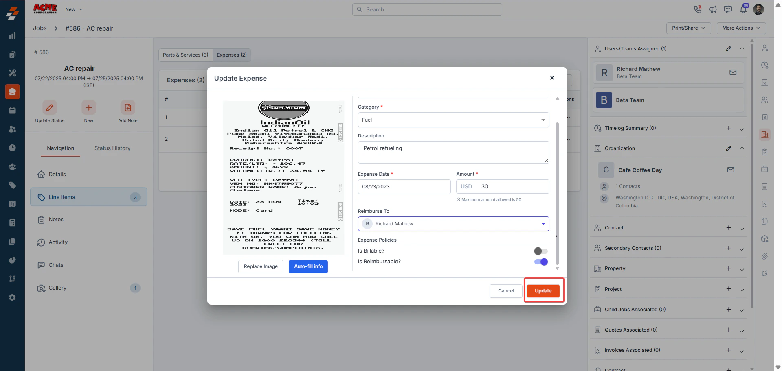The image size is (782, 371).
Task: Click the right details panel scrollbar
Action: pos(752,175)
